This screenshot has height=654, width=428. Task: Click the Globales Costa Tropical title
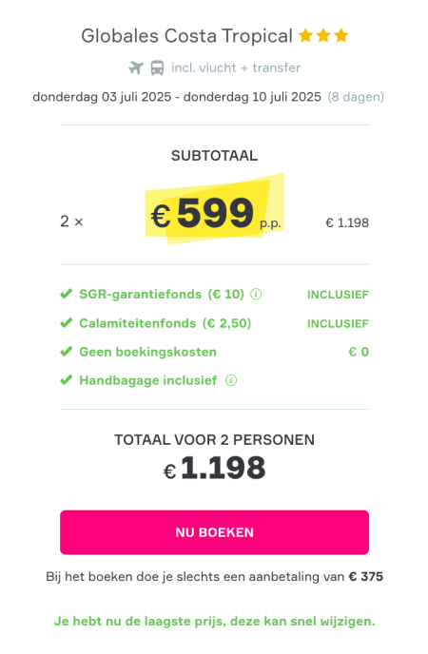(186, 36)
